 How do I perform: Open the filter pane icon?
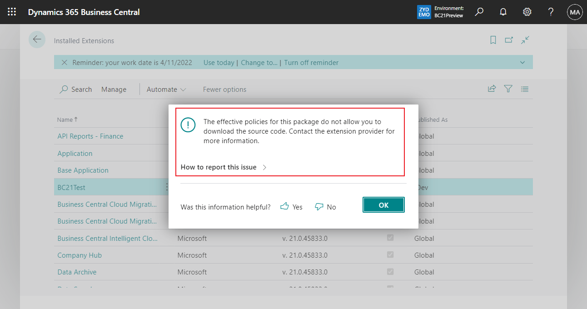click(x=508, y=89)
